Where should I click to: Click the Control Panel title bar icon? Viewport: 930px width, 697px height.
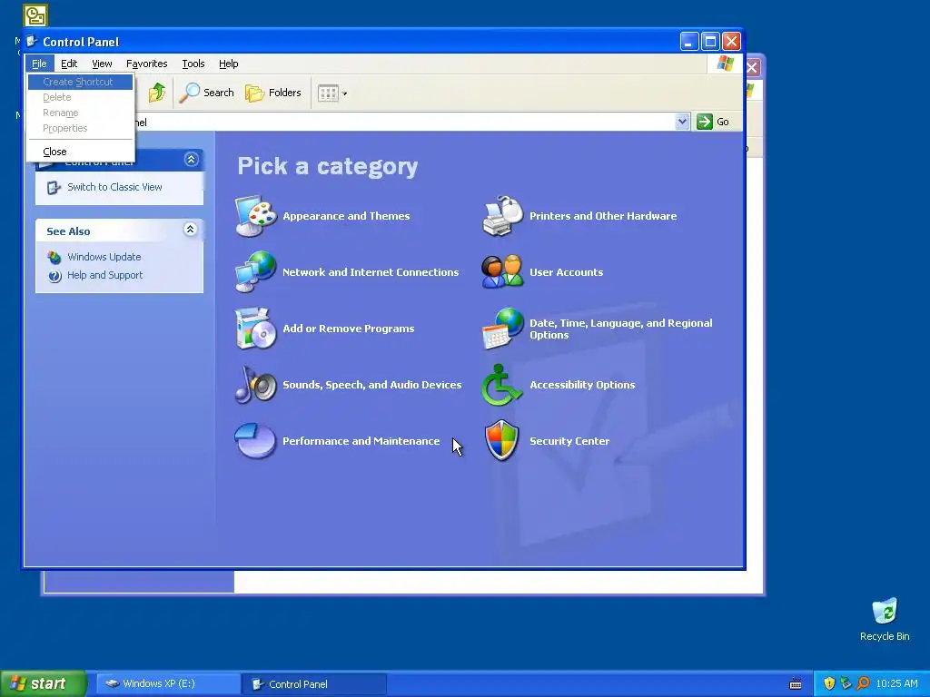(x=32, y=42)
